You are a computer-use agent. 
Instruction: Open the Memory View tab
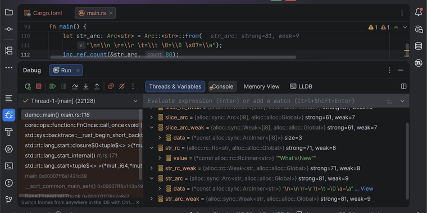[x=261, y=86]
